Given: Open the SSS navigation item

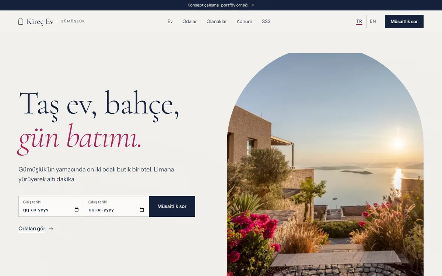Looking at the screenshot, I should (266, 21).
